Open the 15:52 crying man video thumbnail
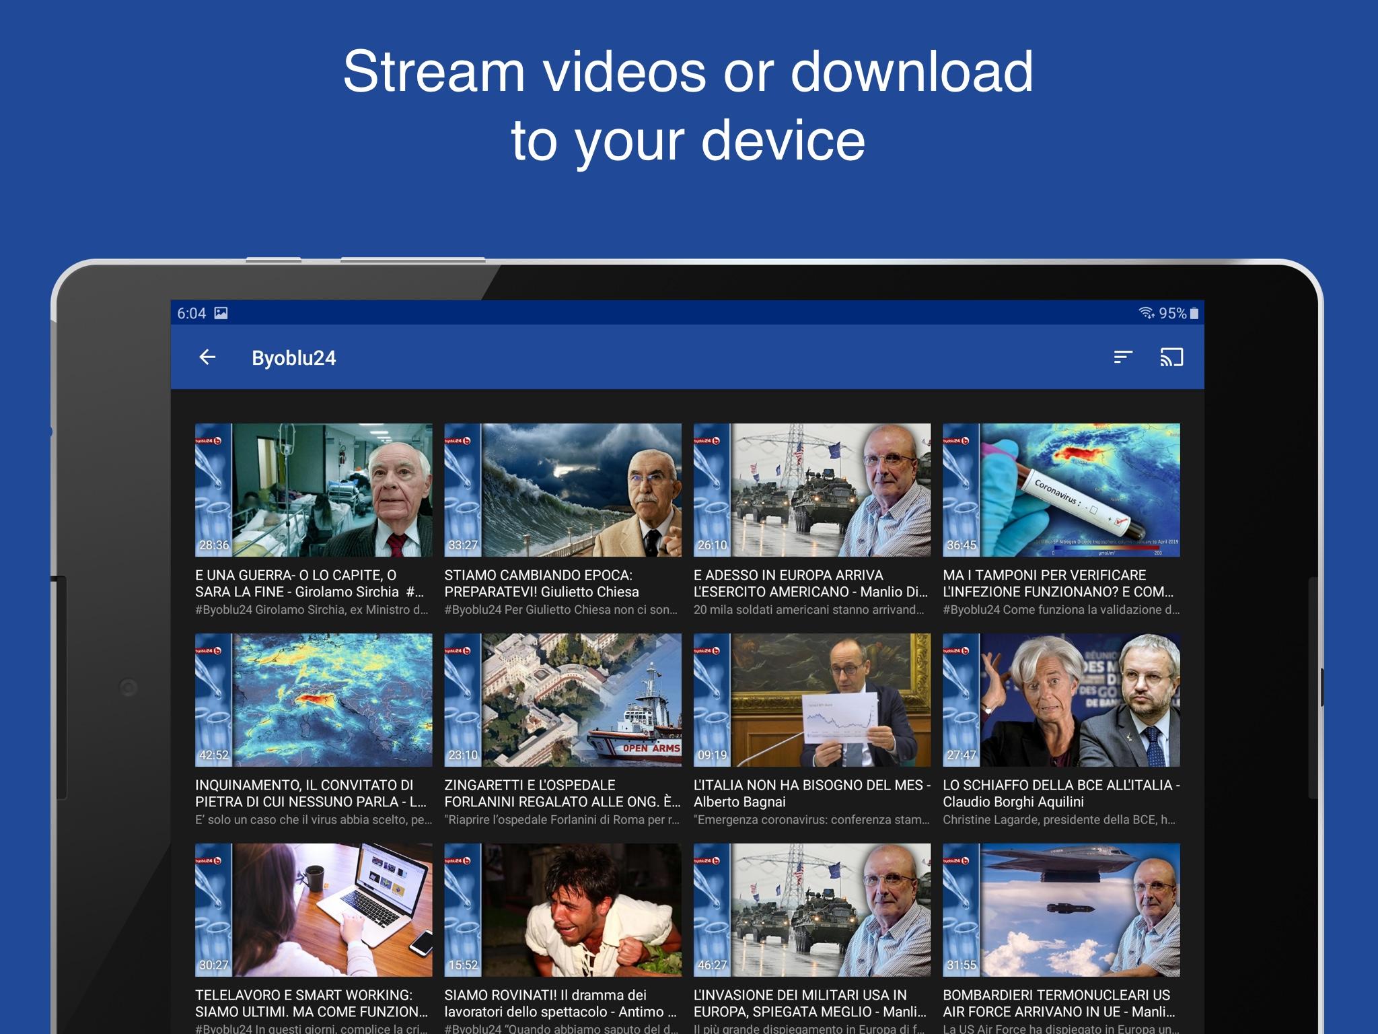The width and height of the screenshot is (1378, 1034). pyautogui.click(x=563, y=909)
